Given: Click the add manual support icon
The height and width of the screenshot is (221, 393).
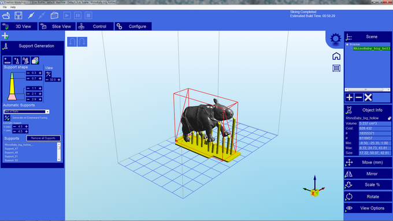Looking at the screenshot, I should (x=17, y=61).
